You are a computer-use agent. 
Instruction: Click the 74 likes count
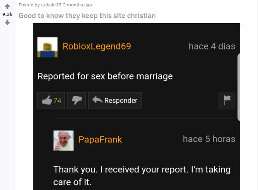point(58,101)
